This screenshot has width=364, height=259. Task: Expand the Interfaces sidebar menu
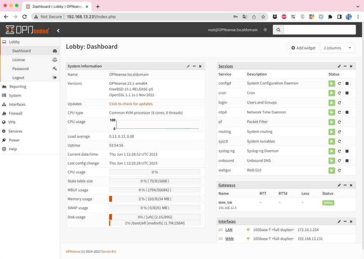pos(30,104)
